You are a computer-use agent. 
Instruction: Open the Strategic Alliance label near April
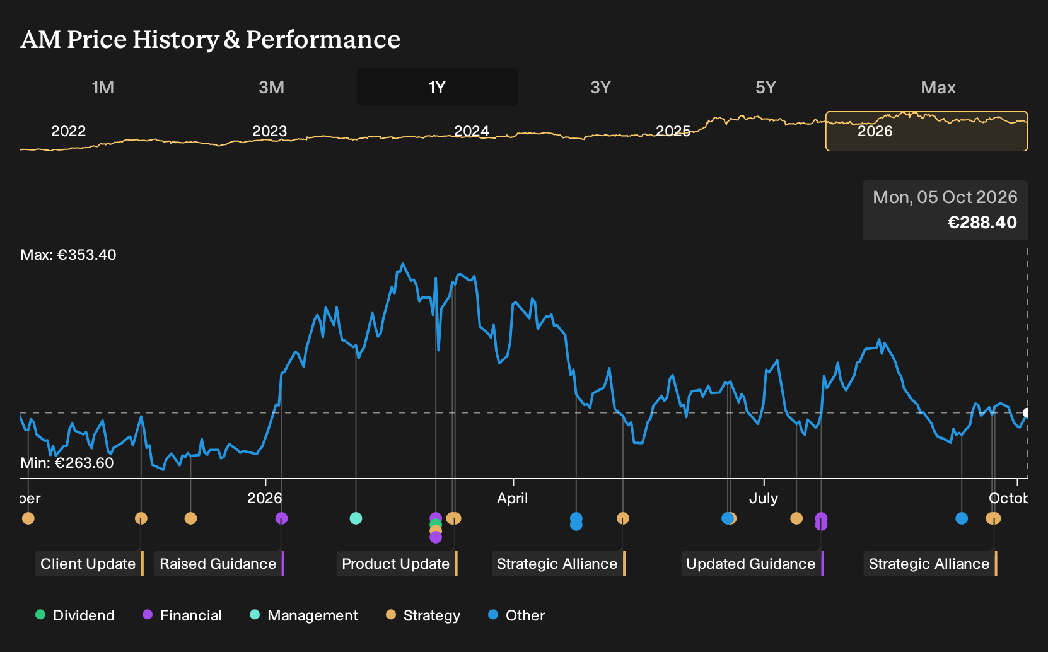tap(558, 564)
